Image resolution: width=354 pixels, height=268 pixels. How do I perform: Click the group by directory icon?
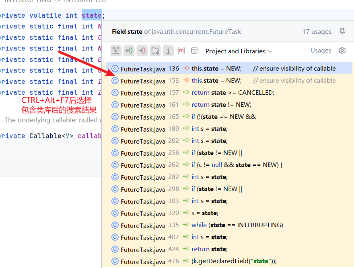point(155,51)
